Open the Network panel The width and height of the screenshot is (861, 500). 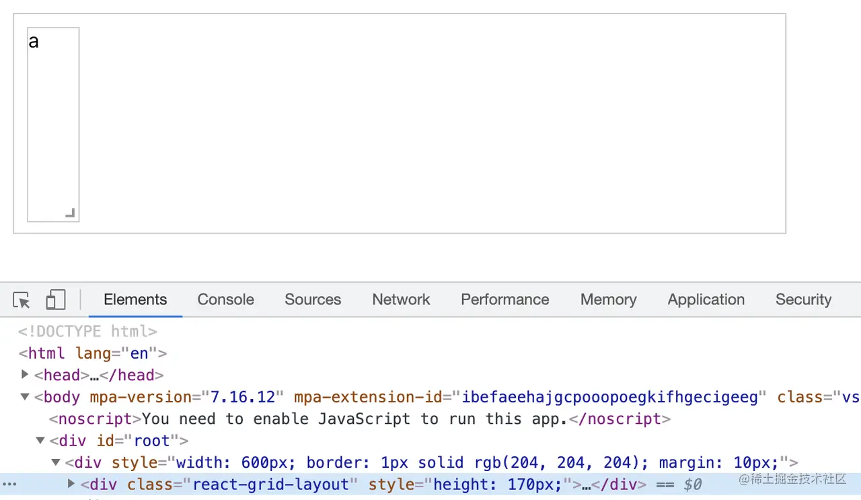[400, 300]
